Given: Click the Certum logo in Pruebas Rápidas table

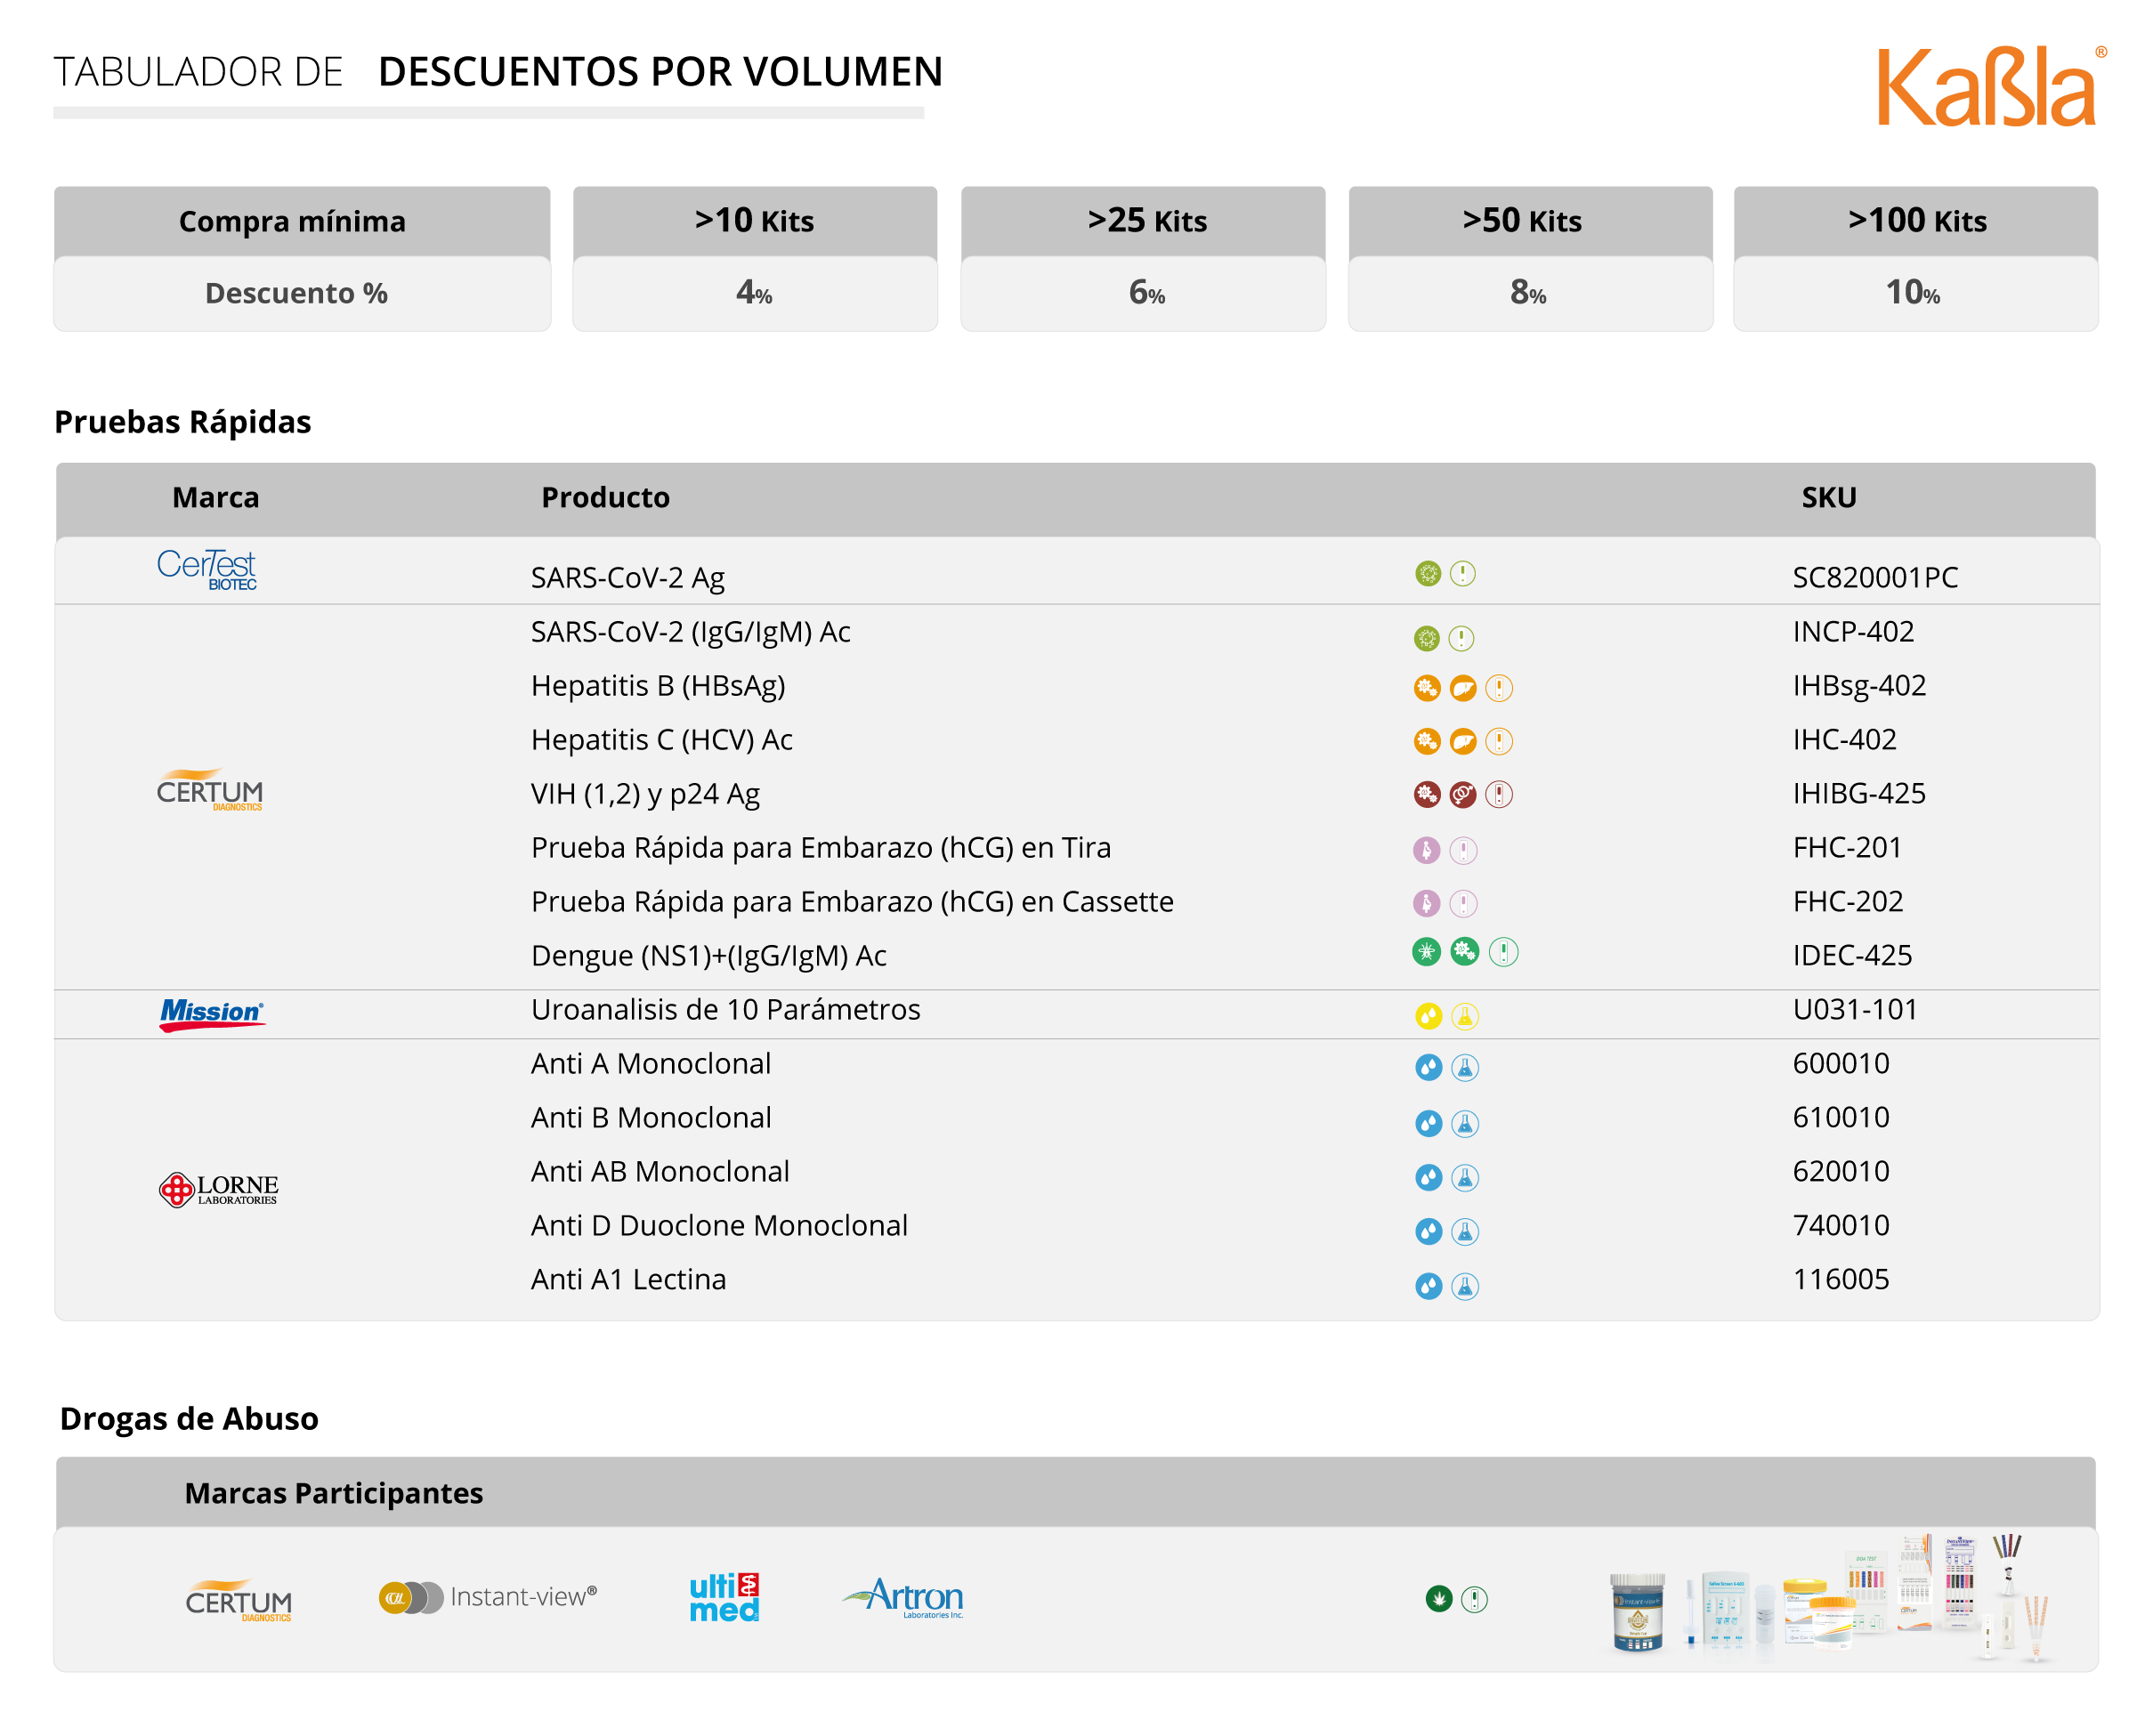Looking at the screenshot, I should [x=209, y=790].
